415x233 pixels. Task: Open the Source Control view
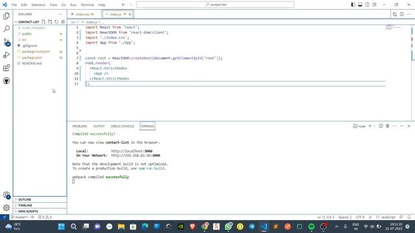6,42
